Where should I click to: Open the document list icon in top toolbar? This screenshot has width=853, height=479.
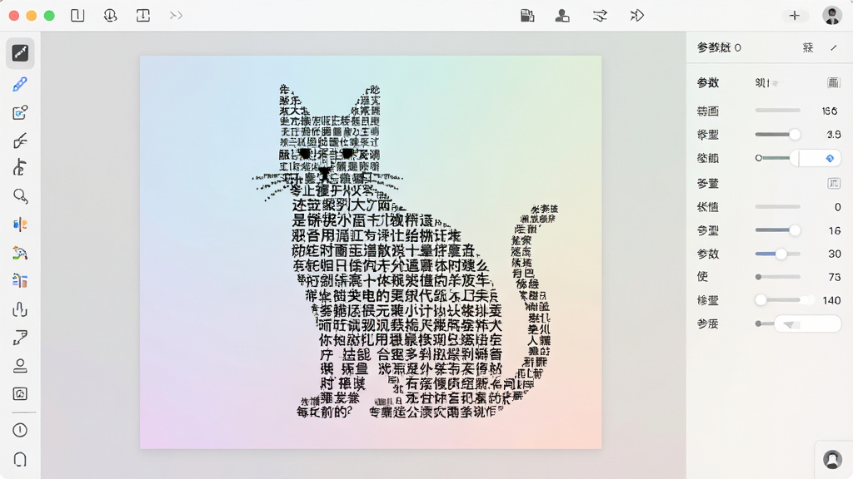point(527,15)
